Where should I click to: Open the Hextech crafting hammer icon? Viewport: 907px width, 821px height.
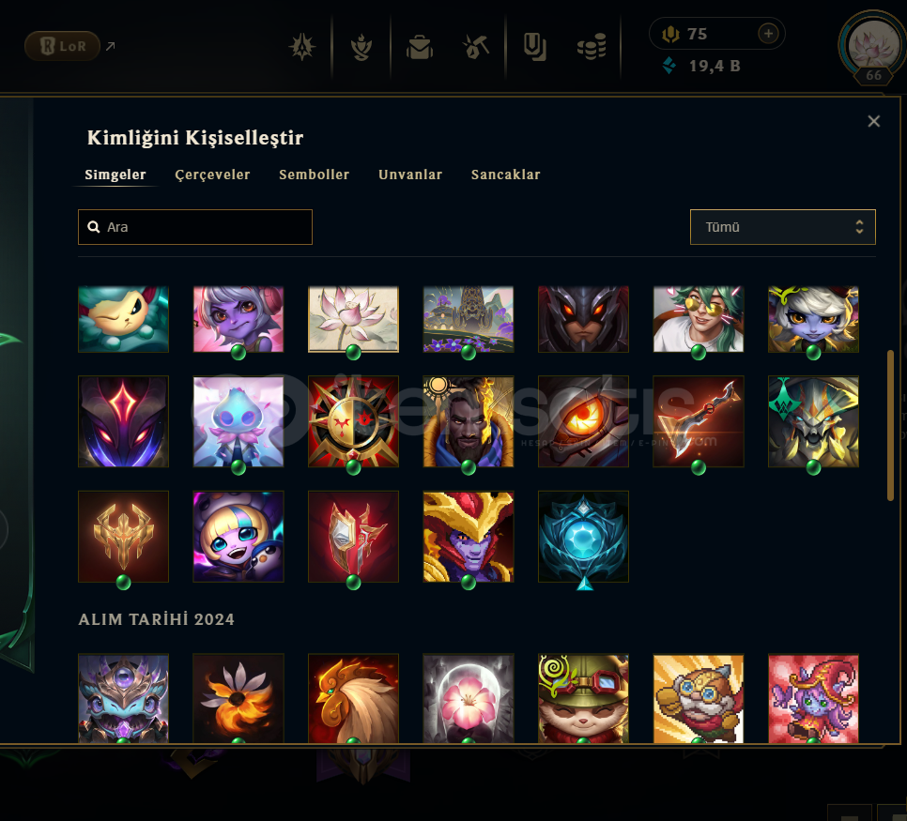pyautogui.click(x=476, y=48)
